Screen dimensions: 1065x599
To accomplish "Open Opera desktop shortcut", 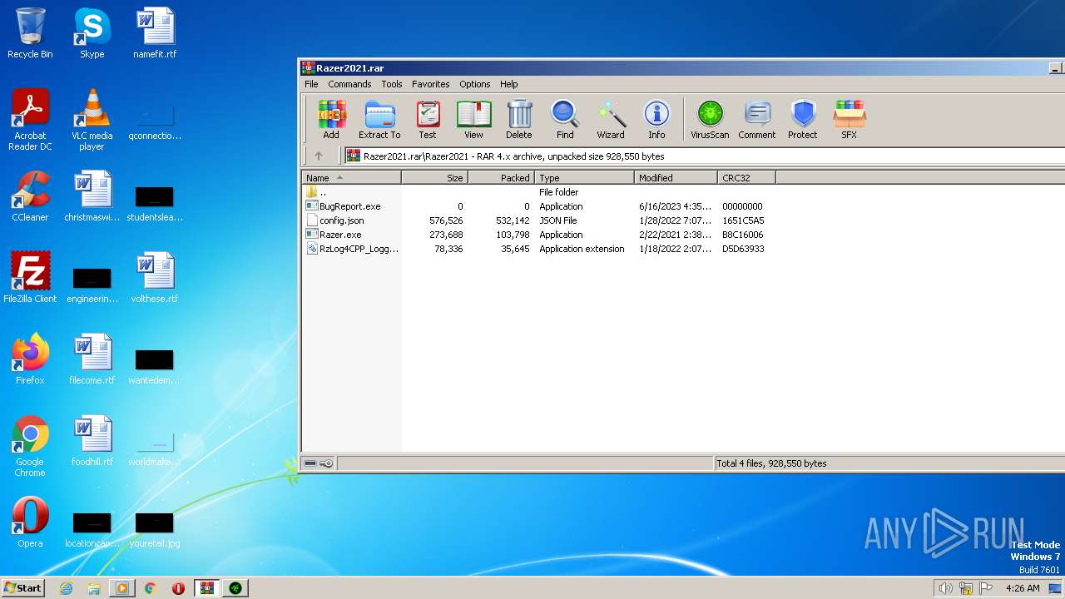I will [x=30, y=523].
